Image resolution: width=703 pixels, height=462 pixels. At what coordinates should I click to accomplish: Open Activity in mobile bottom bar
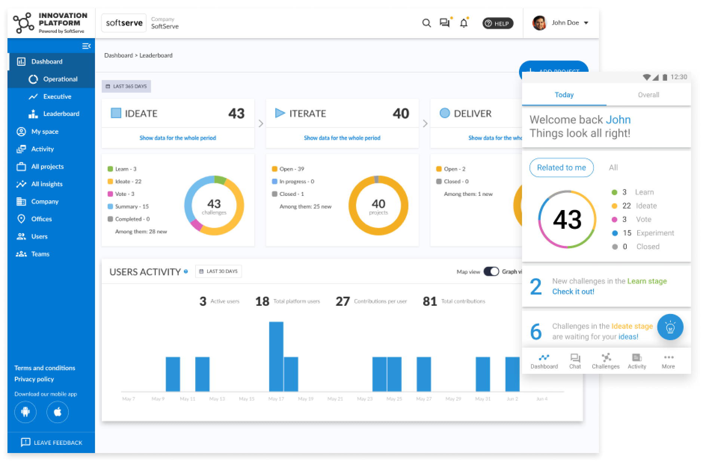(x=637, y=361)
